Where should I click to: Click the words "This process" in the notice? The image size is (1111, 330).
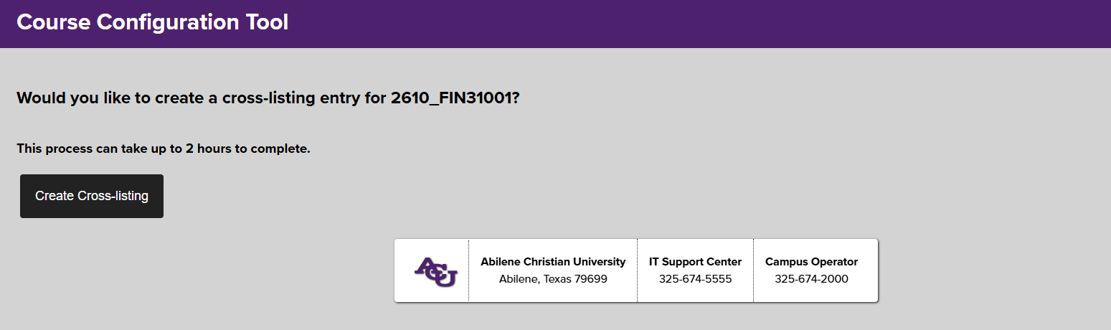coord(50,149)
